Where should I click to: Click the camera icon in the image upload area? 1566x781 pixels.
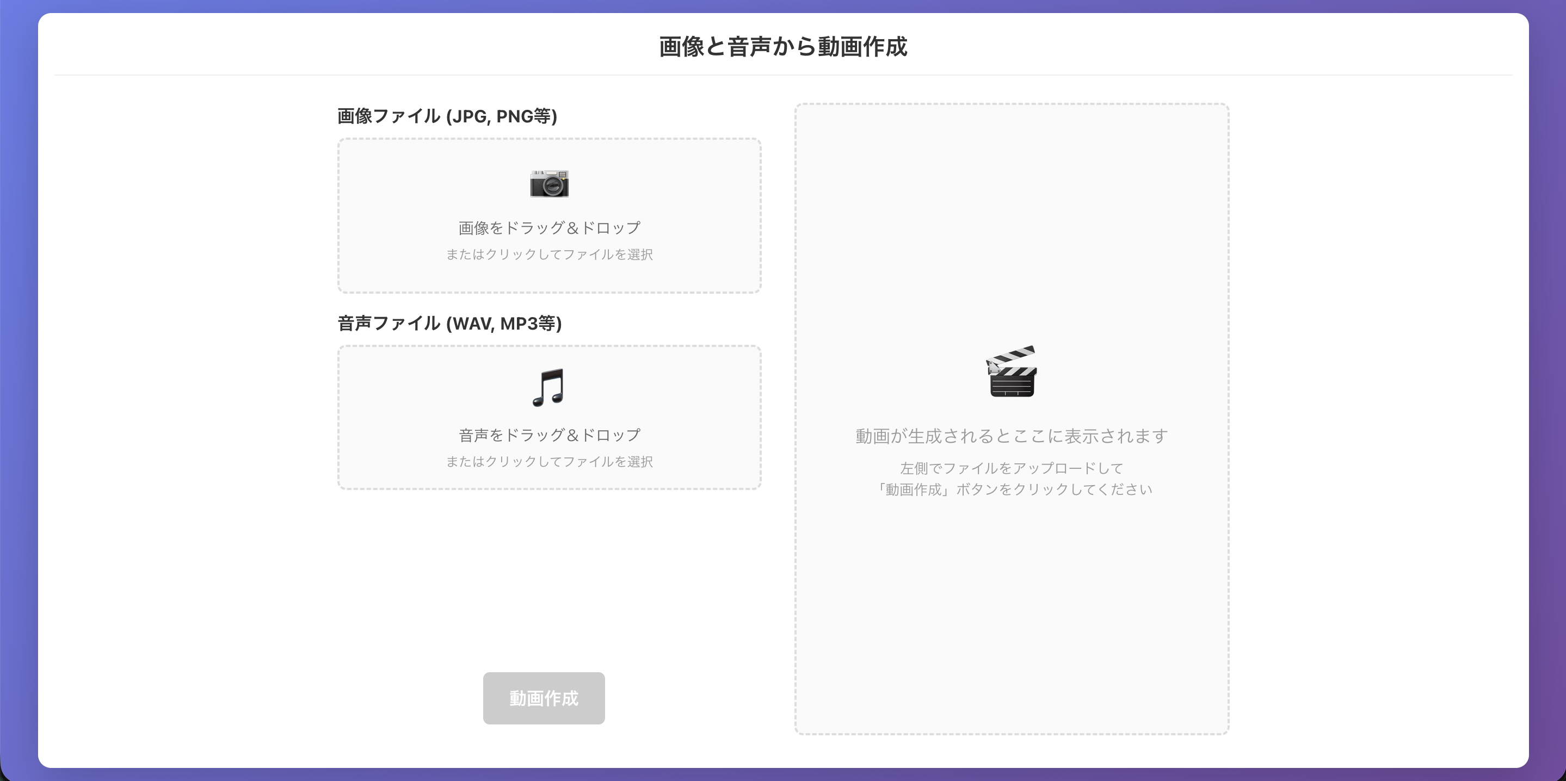pyautogui.click(x=549, y=183)
